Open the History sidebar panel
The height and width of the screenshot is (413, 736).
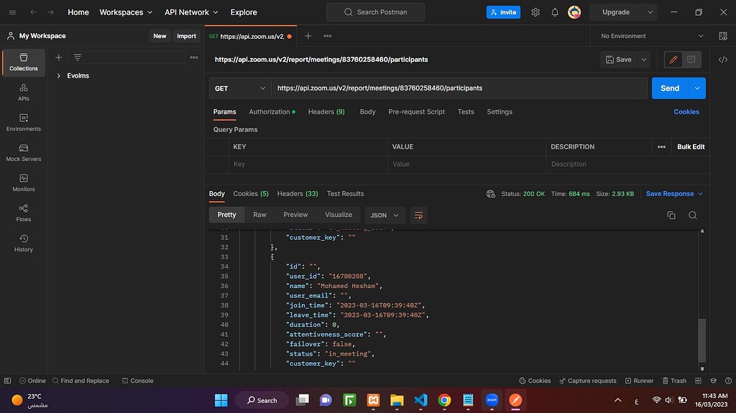[24, 243]
